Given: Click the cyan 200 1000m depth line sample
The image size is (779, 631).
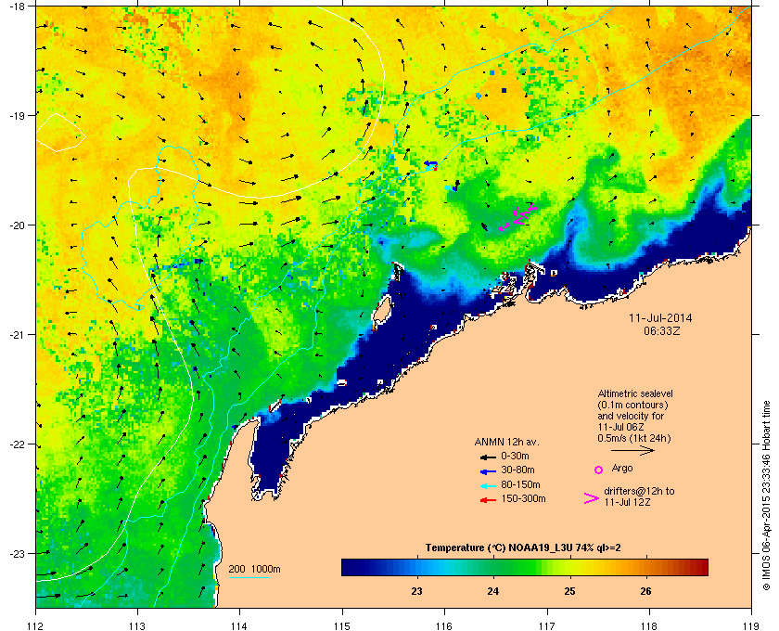Looking at the screenshot, I should pyautogui.click(x=249, y=578).
